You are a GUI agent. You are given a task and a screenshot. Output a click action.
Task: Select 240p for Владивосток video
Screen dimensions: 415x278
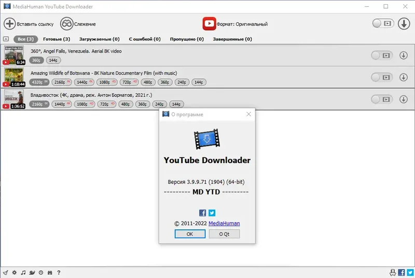[159, 104]
